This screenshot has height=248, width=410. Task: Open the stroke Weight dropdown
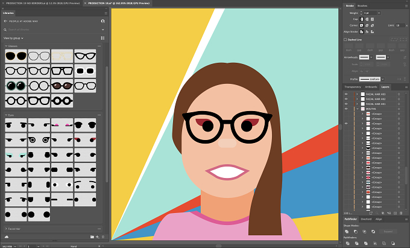pos(379,13)
